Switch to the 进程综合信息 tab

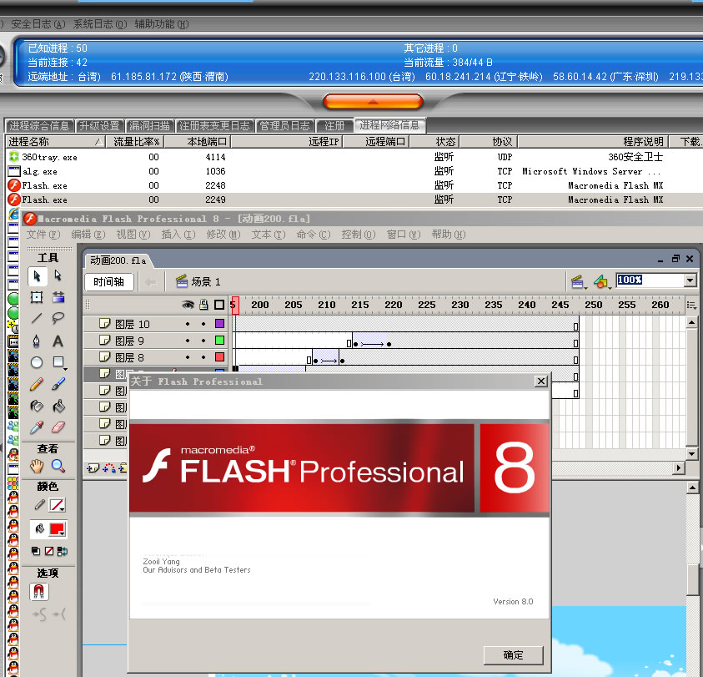[39, 126]
